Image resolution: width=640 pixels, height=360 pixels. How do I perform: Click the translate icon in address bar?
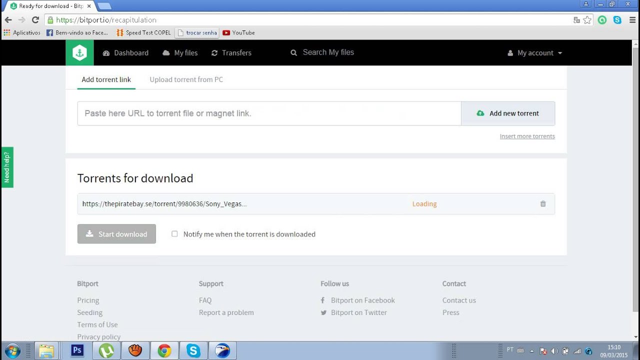click(x=576, y=20)
